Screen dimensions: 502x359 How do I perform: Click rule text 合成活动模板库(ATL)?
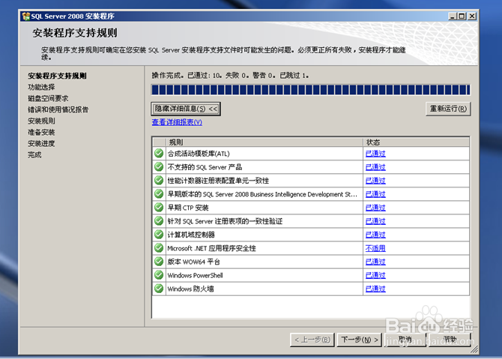tap(199, 154)
